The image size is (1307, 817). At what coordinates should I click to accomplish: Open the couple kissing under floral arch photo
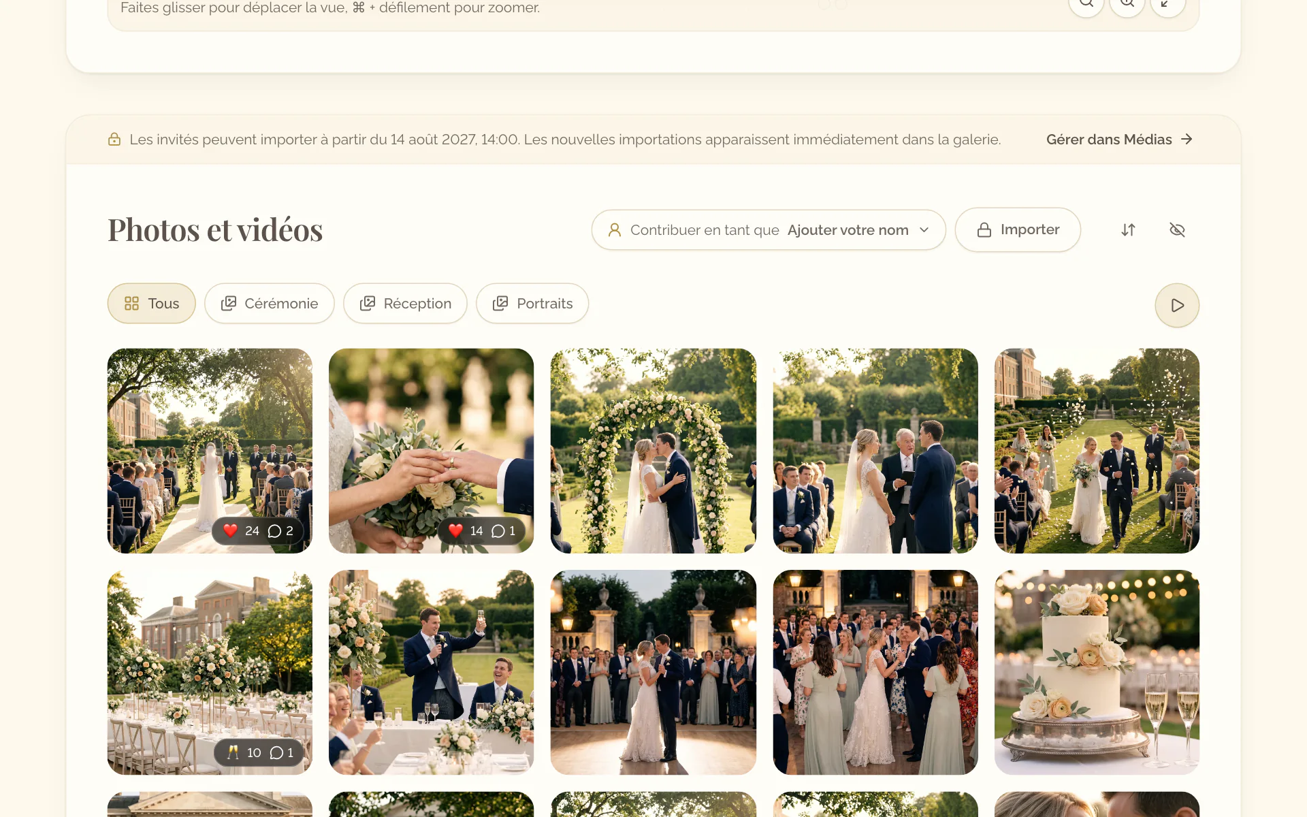653,451
